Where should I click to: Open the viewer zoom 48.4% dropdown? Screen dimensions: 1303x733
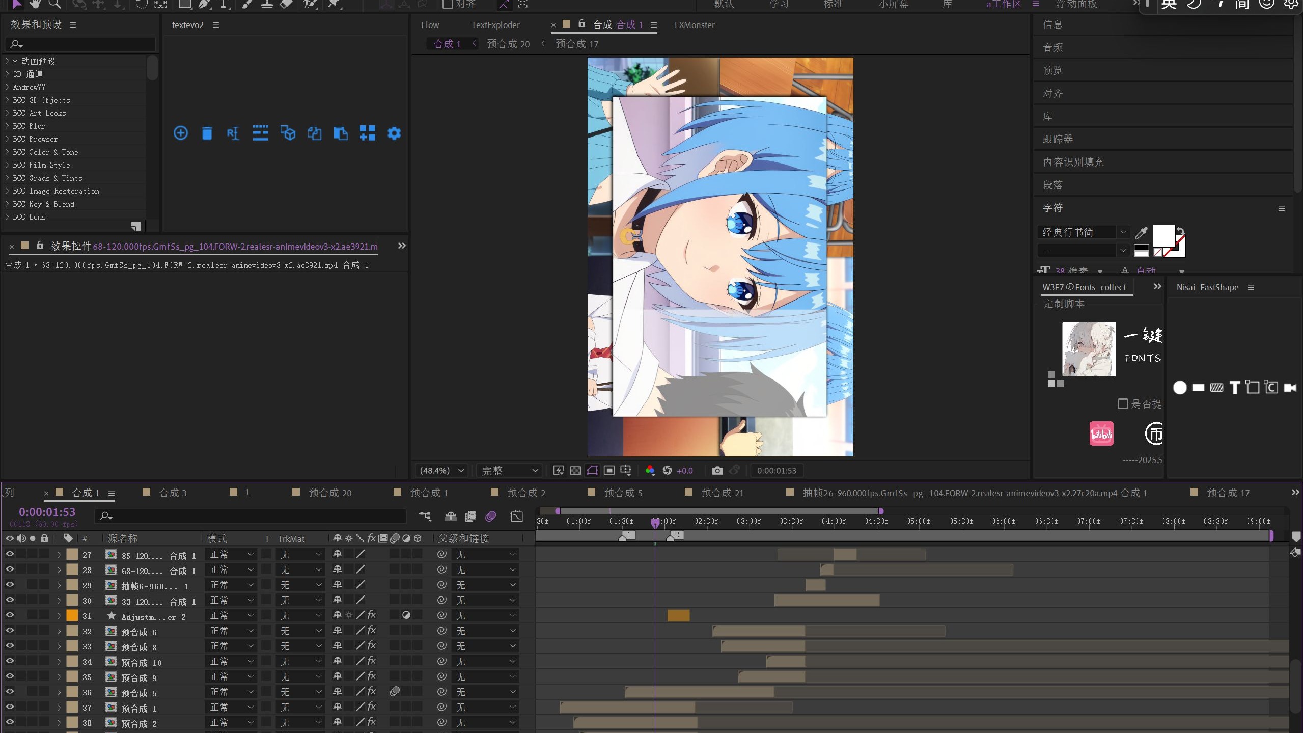(441, 471)
